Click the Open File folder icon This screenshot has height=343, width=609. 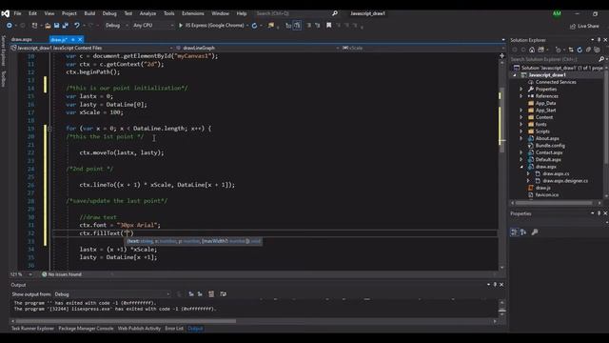48,26
